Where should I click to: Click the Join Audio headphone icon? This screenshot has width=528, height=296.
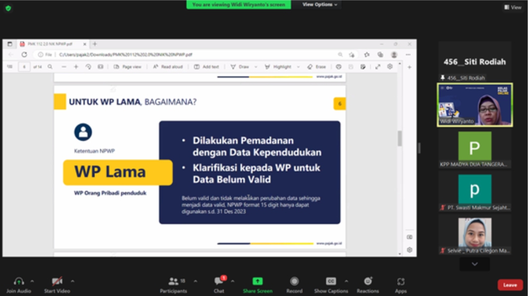tap(19, 282)
